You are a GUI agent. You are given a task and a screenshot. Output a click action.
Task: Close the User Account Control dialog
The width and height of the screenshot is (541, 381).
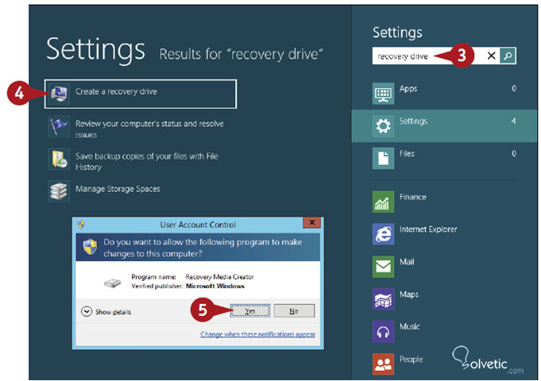click(x=311, y=223)
